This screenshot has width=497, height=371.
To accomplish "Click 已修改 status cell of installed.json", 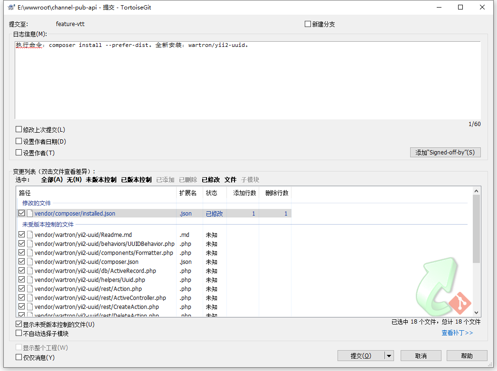I will click(x=214, y=214).
